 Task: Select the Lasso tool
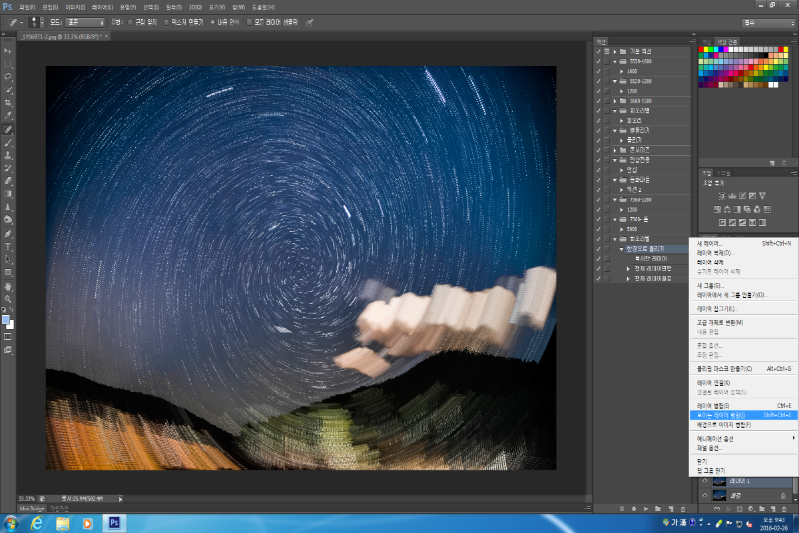[9, 77]
